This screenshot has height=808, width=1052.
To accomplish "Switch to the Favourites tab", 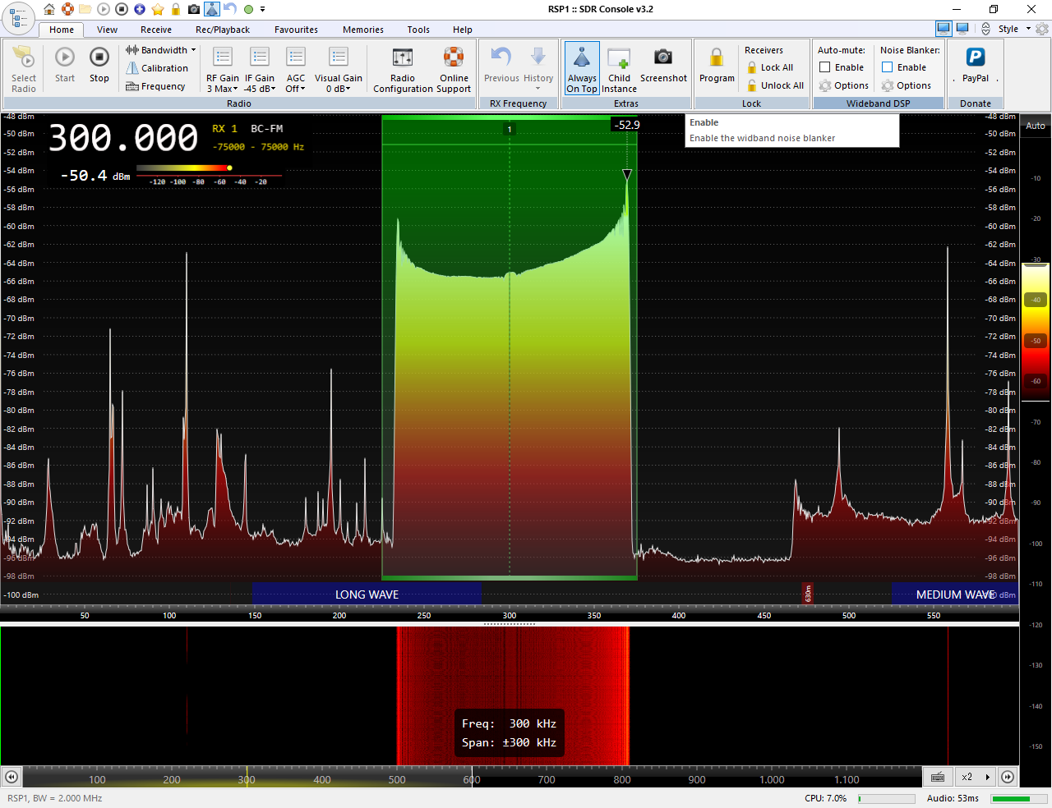I will click(296, 30).
